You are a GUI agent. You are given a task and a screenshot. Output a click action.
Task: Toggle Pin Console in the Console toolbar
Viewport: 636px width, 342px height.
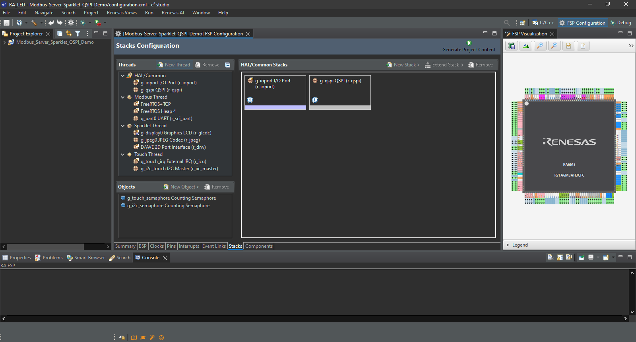click(581, 257)
